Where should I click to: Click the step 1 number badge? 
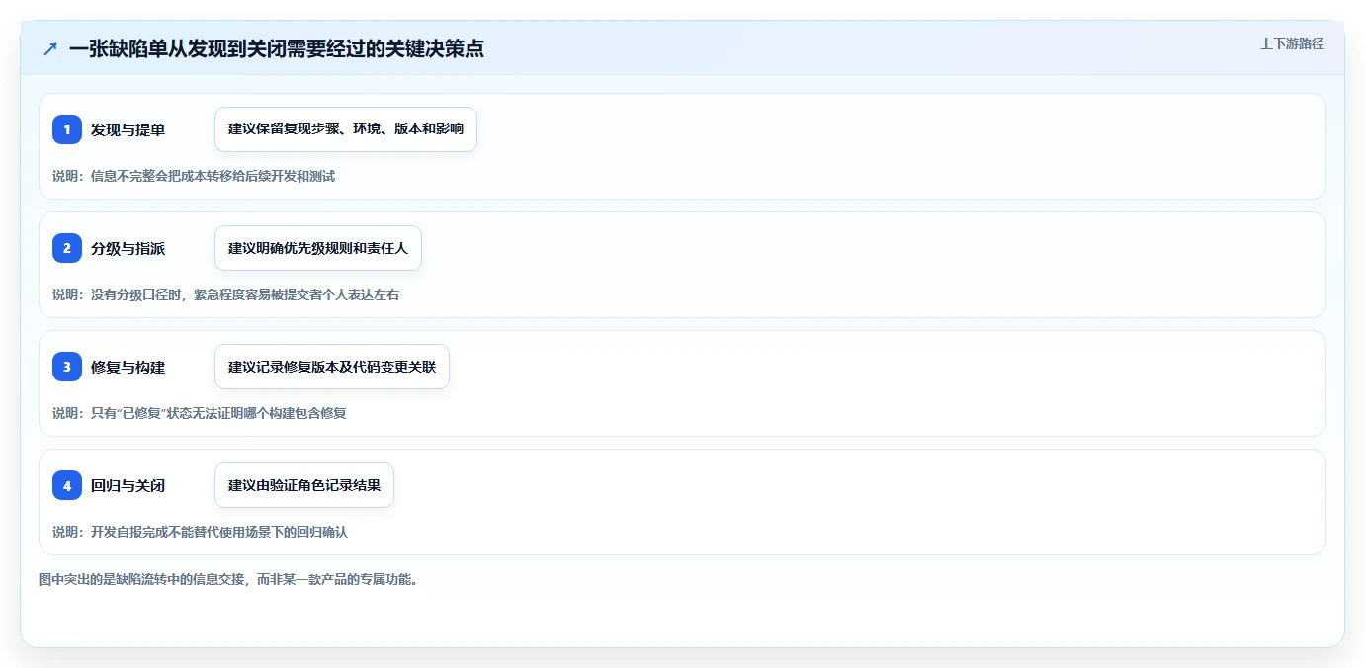point(67,129)
